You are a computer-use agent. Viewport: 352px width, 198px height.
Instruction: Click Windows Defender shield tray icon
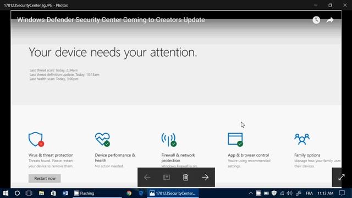pyautogui.click(x=274, y=193)
